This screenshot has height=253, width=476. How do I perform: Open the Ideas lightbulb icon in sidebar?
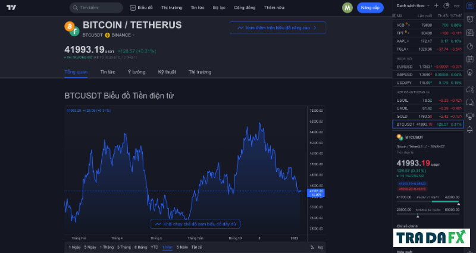click(x=469, y=72)
